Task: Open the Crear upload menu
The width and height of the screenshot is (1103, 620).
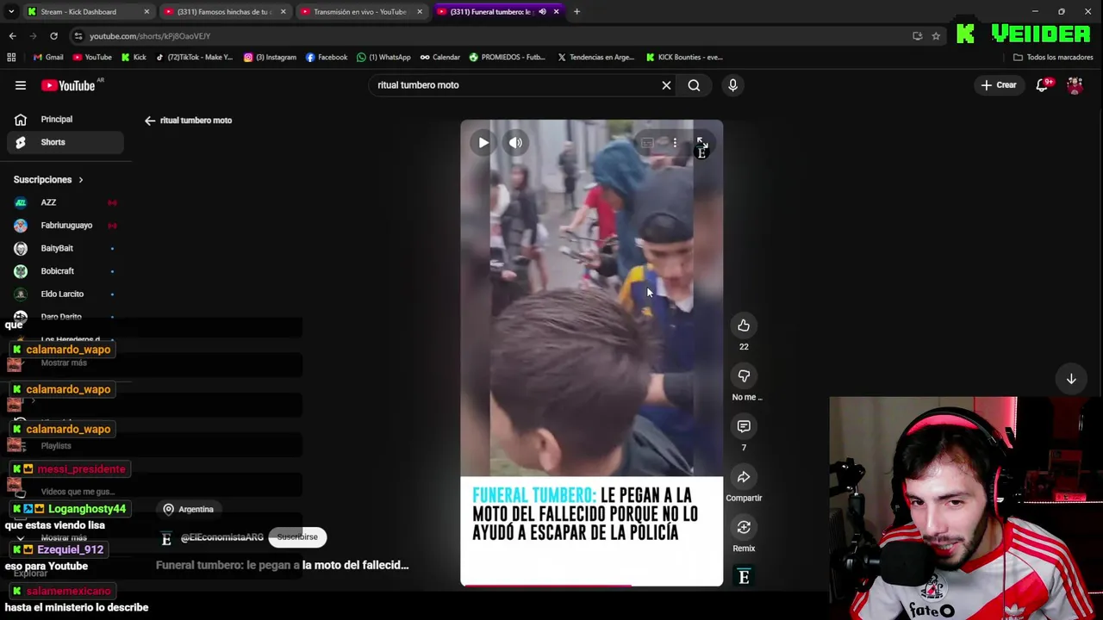Action: point(999,85)
